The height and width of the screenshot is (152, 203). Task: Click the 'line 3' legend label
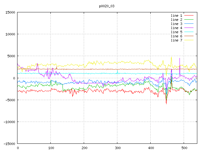coord(176,24)
